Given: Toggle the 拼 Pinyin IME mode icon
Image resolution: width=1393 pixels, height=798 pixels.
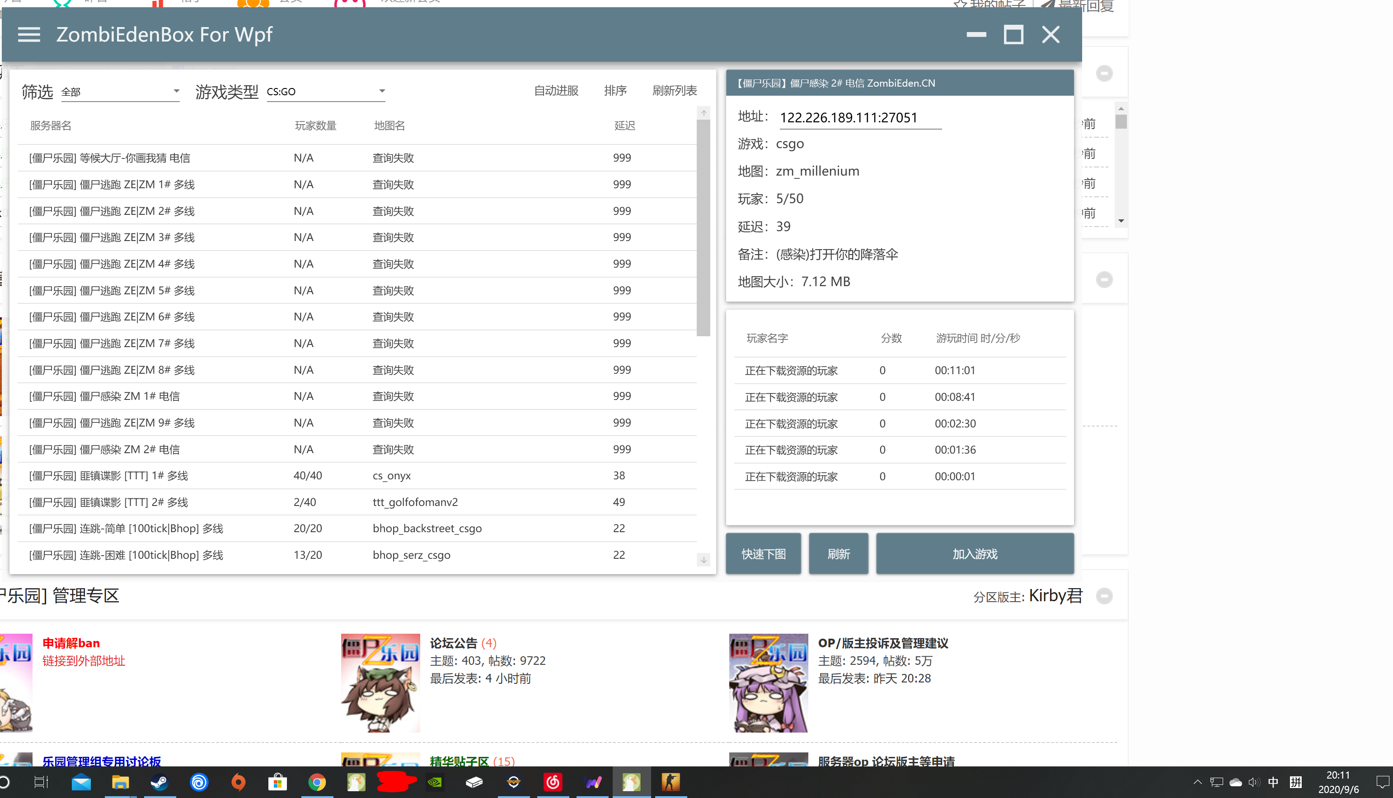Looking at the screenshot, I should pyautogui.click(x=1296, y=782).
